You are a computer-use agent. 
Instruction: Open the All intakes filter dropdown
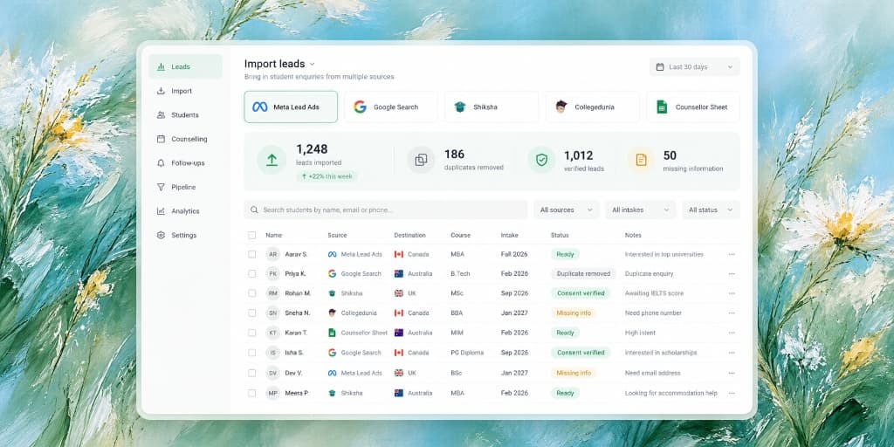pos(640,210)
